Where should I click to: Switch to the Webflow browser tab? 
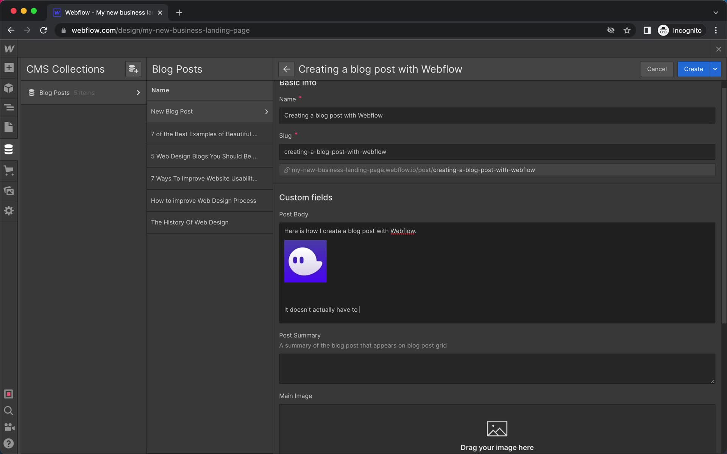108,12
